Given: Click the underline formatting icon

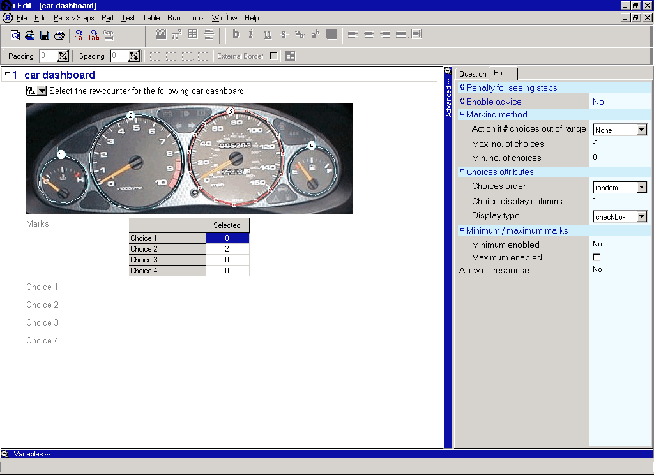Looking at the screenshot, I should click(267, 34).
